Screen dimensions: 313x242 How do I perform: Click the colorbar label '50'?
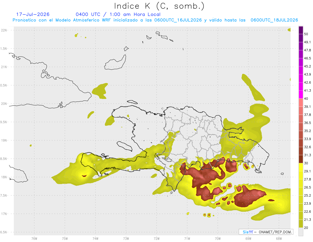tap(306, 34)
